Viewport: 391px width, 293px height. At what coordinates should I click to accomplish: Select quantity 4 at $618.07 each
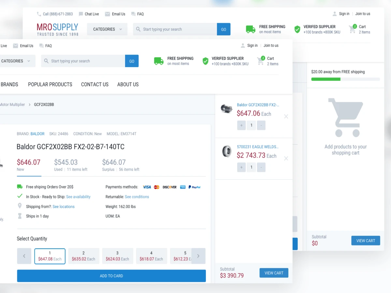point(152,256)
